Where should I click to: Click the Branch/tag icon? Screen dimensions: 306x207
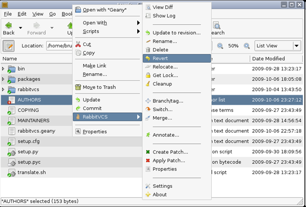pyautogui.click(x=148, y=101)
